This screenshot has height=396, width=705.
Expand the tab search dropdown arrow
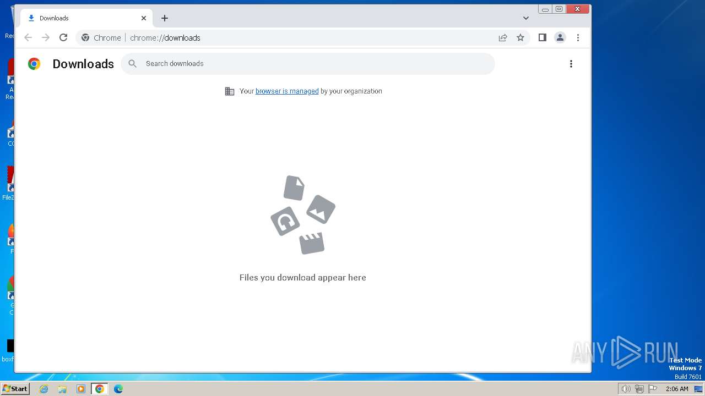[526, 18]
